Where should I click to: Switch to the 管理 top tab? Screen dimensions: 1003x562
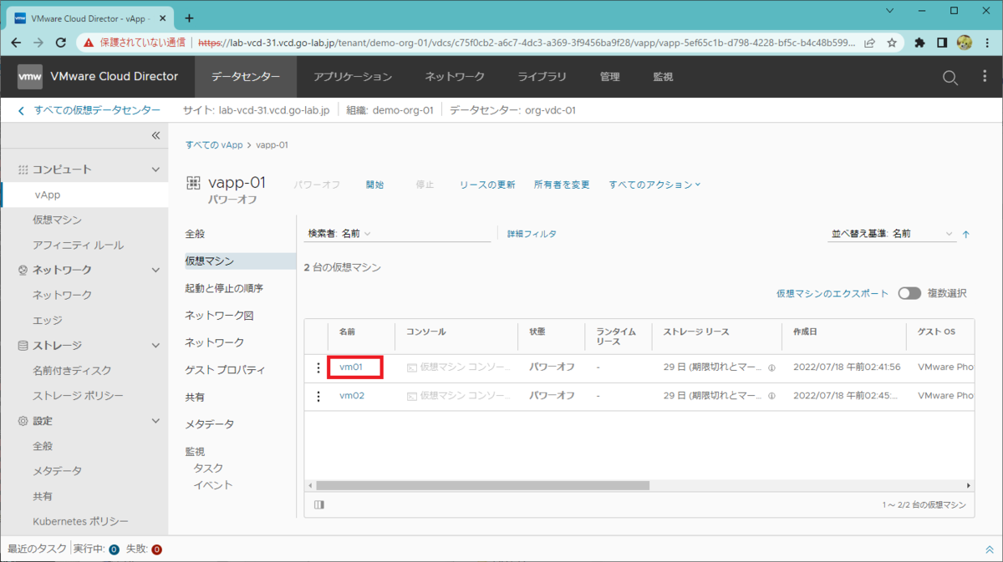pos(609,77)
